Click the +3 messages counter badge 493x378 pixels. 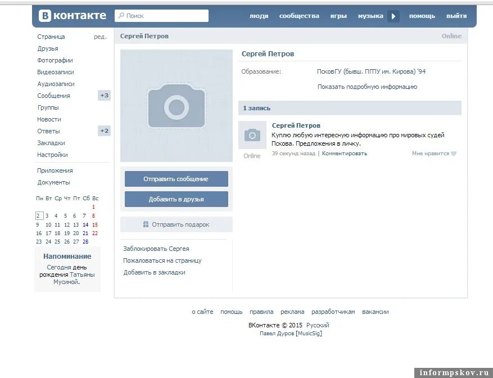pos(104,96)
